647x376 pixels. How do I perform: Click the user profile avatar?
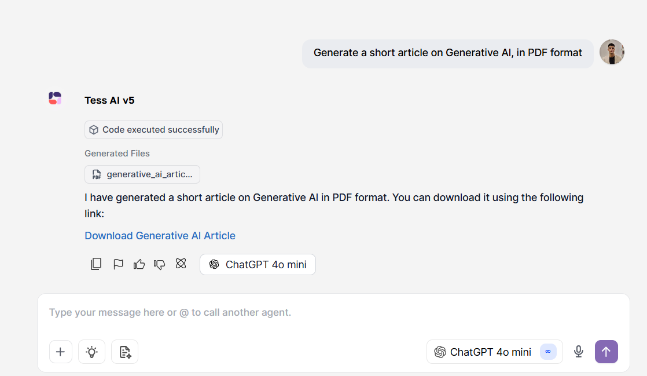click(x=612, y=52)
